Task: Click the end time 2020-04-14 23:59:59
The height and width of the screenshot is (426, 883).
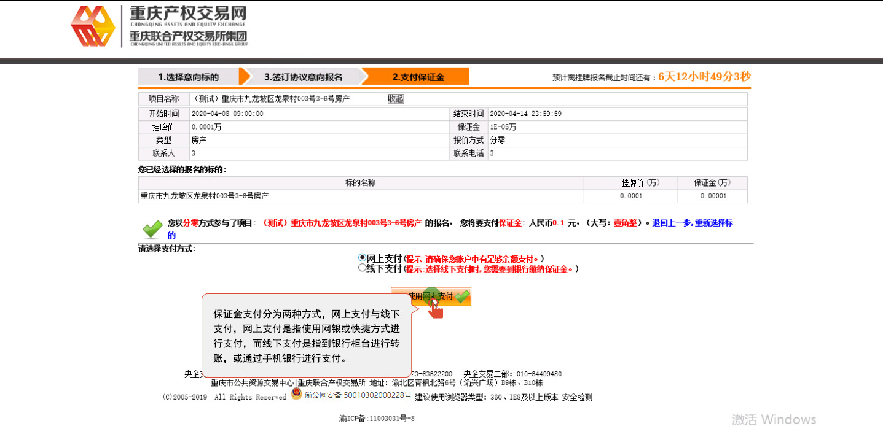Action: click(526, 114)
